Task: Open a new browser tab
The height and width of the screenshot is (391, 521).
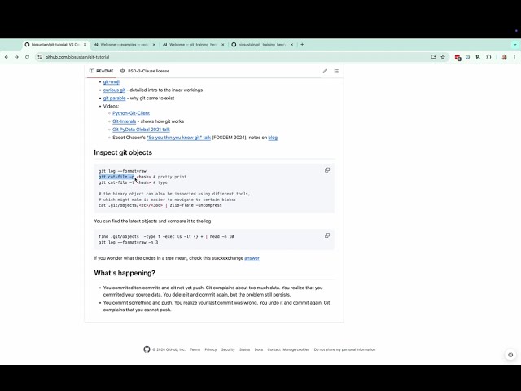Action: pyautogui.click(x=302, y=44)
